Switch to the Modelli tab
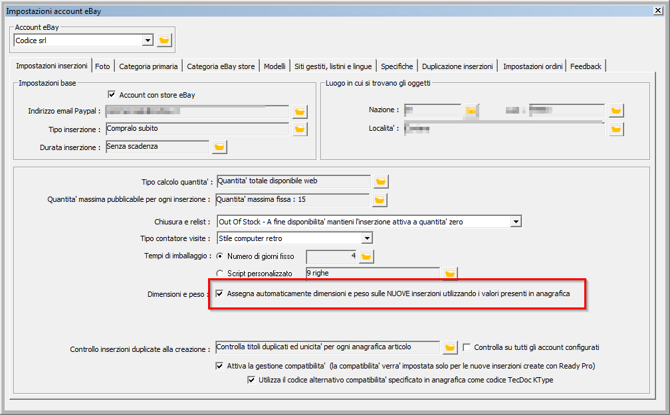670x415 pixels. [275, 66]
